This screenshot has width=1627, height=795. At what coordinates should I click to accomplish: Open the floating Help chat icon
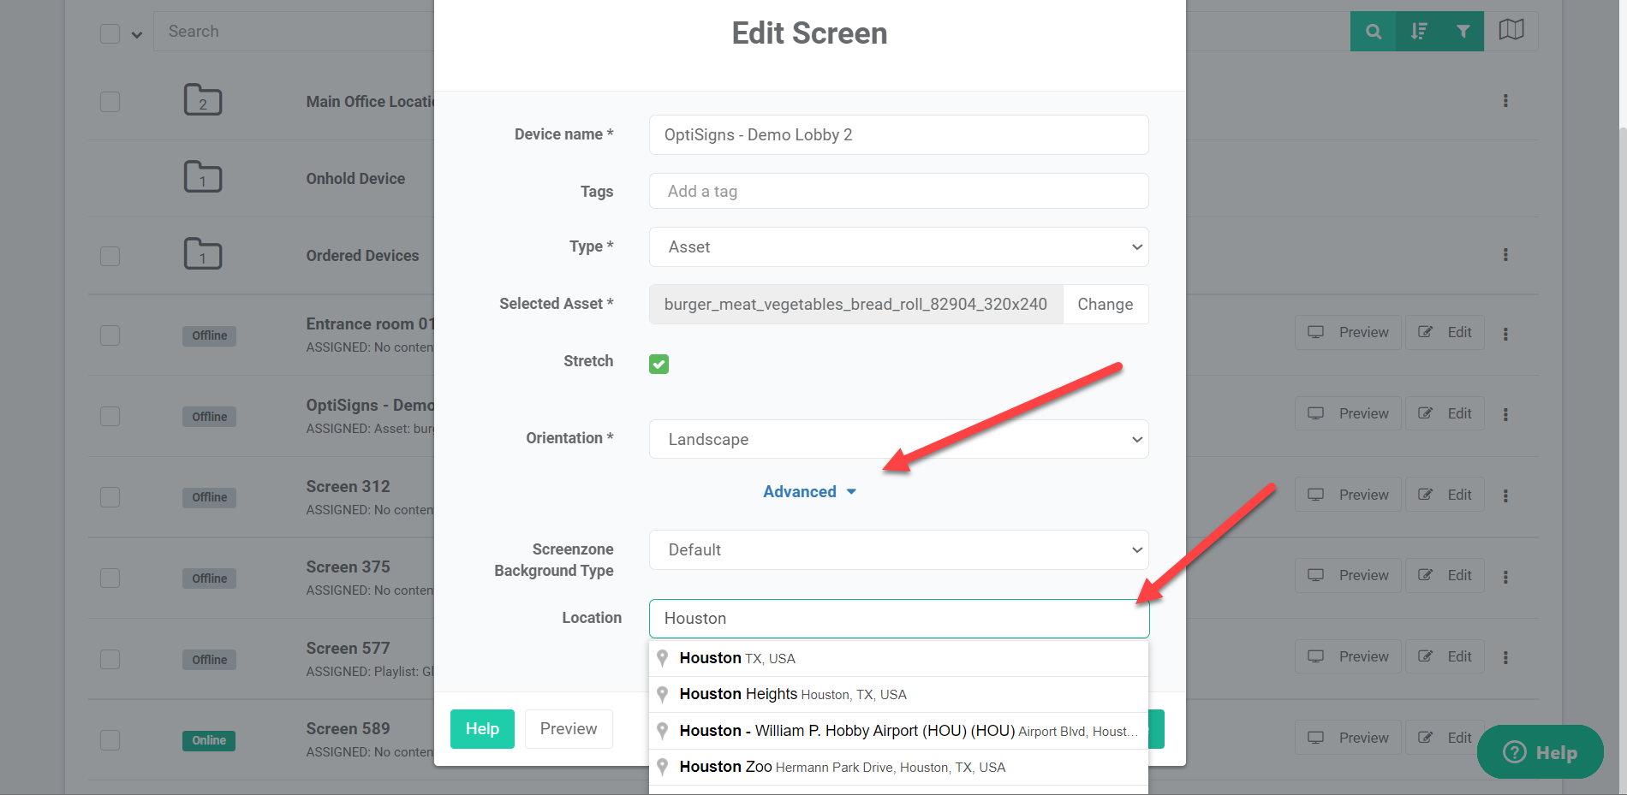click(1540, 752)
